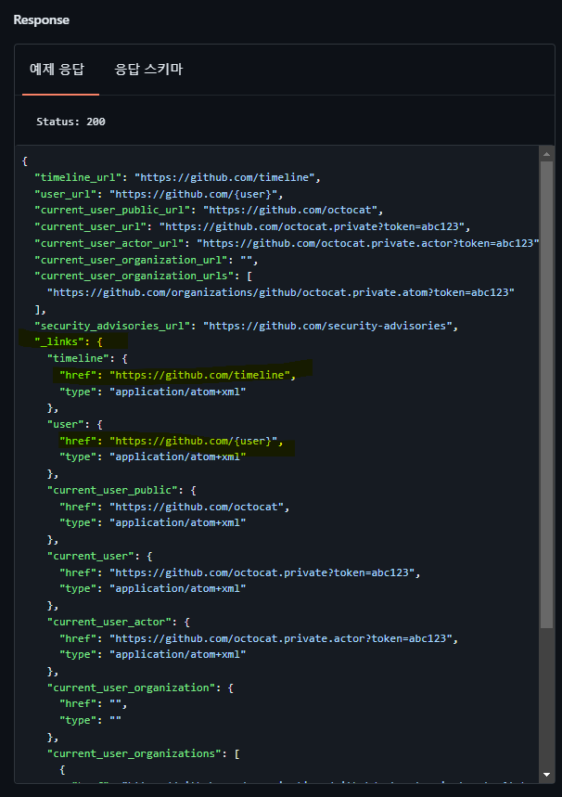The image size is (562, 797).
Task: Open the 예제 응답 tab
Action: tap(57, 70)
